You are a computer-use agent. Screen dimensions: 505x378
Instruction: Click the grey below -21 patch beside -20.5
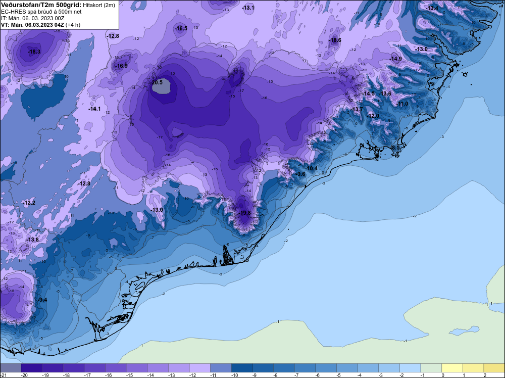pos(161,86)
